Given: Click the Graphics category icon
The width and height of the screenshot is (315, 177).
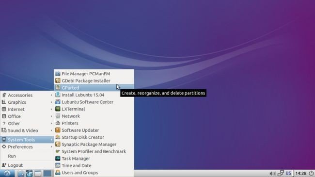Looking at the screenshot, I should (x=4, y=102).
